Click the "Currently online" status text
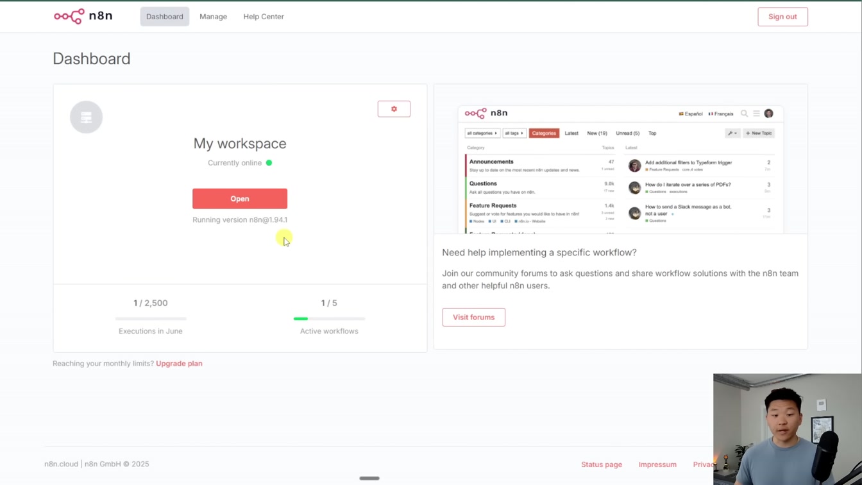862x485 pixels. coord(235,163)
